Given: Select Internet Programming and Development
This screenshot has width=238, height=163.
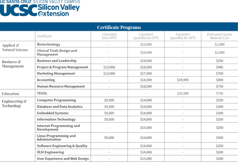Looking at the screenshot, I should point(58,127).
